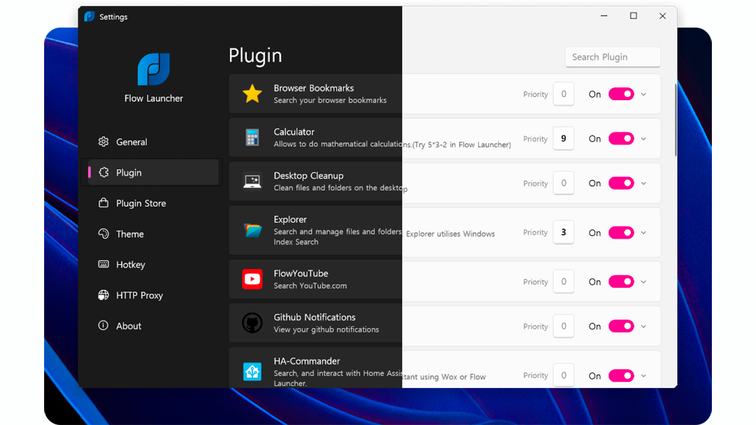Expand the Explorer plugin chevron

pyautogui.click(x=644, y=232)
